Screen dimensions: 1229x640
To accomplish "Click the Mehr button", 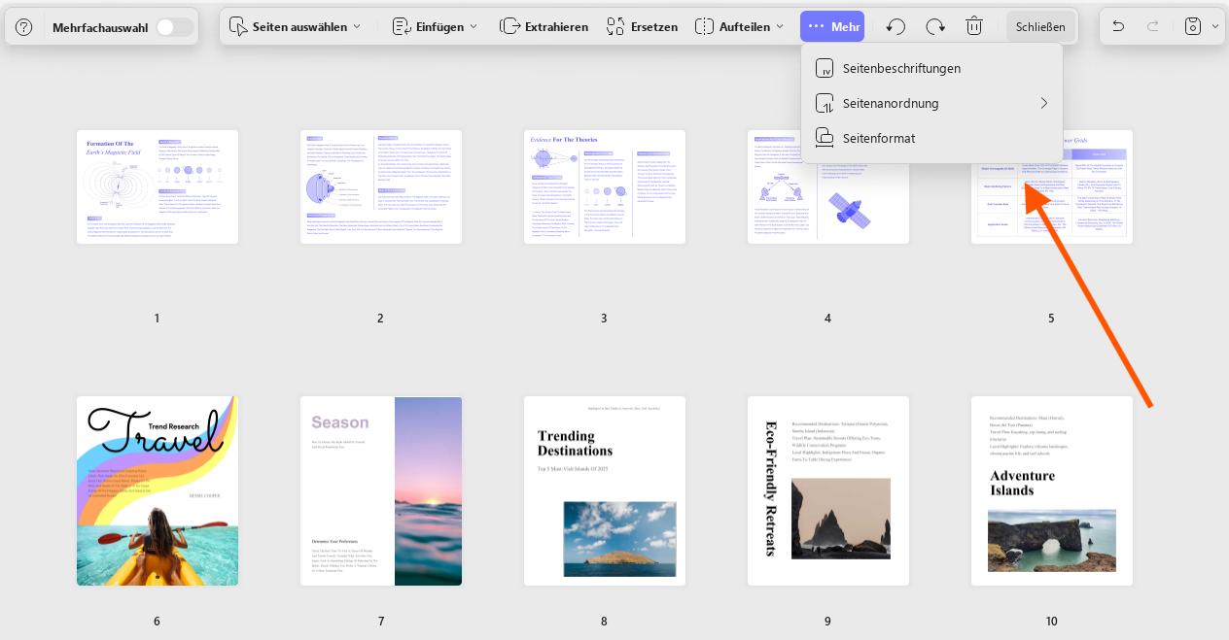I will coord(832,26).
